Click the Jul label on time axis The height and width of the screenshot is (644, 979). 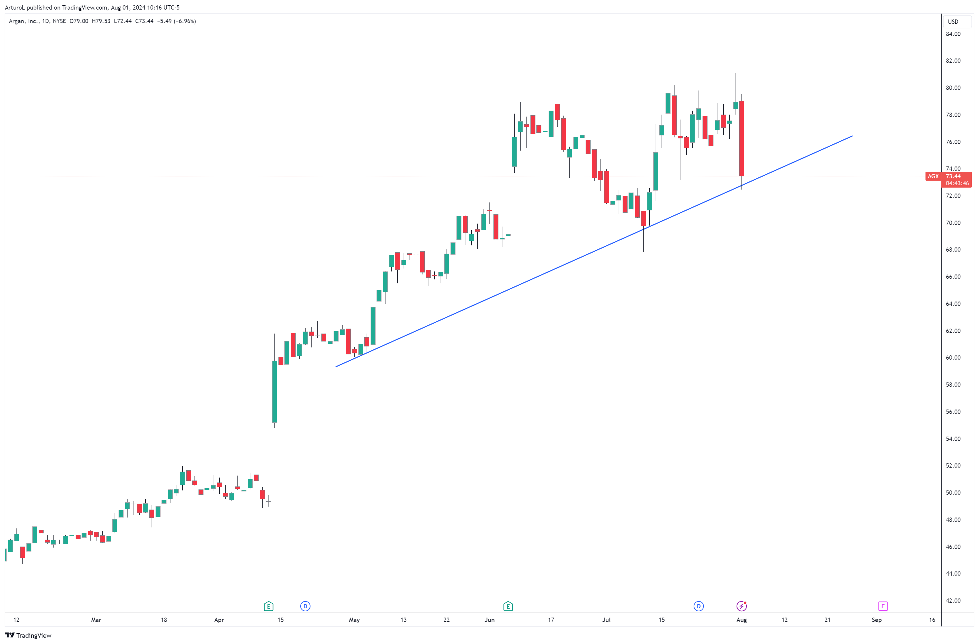click(606, 620)
